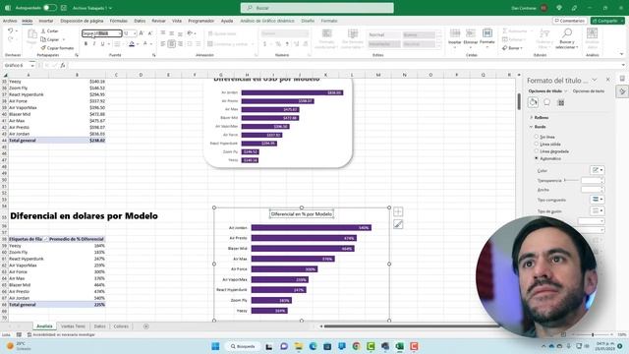Close the Formato del título pane
Image resolution: width=629 pixels, height=354 pixels.
click(608, 80)
